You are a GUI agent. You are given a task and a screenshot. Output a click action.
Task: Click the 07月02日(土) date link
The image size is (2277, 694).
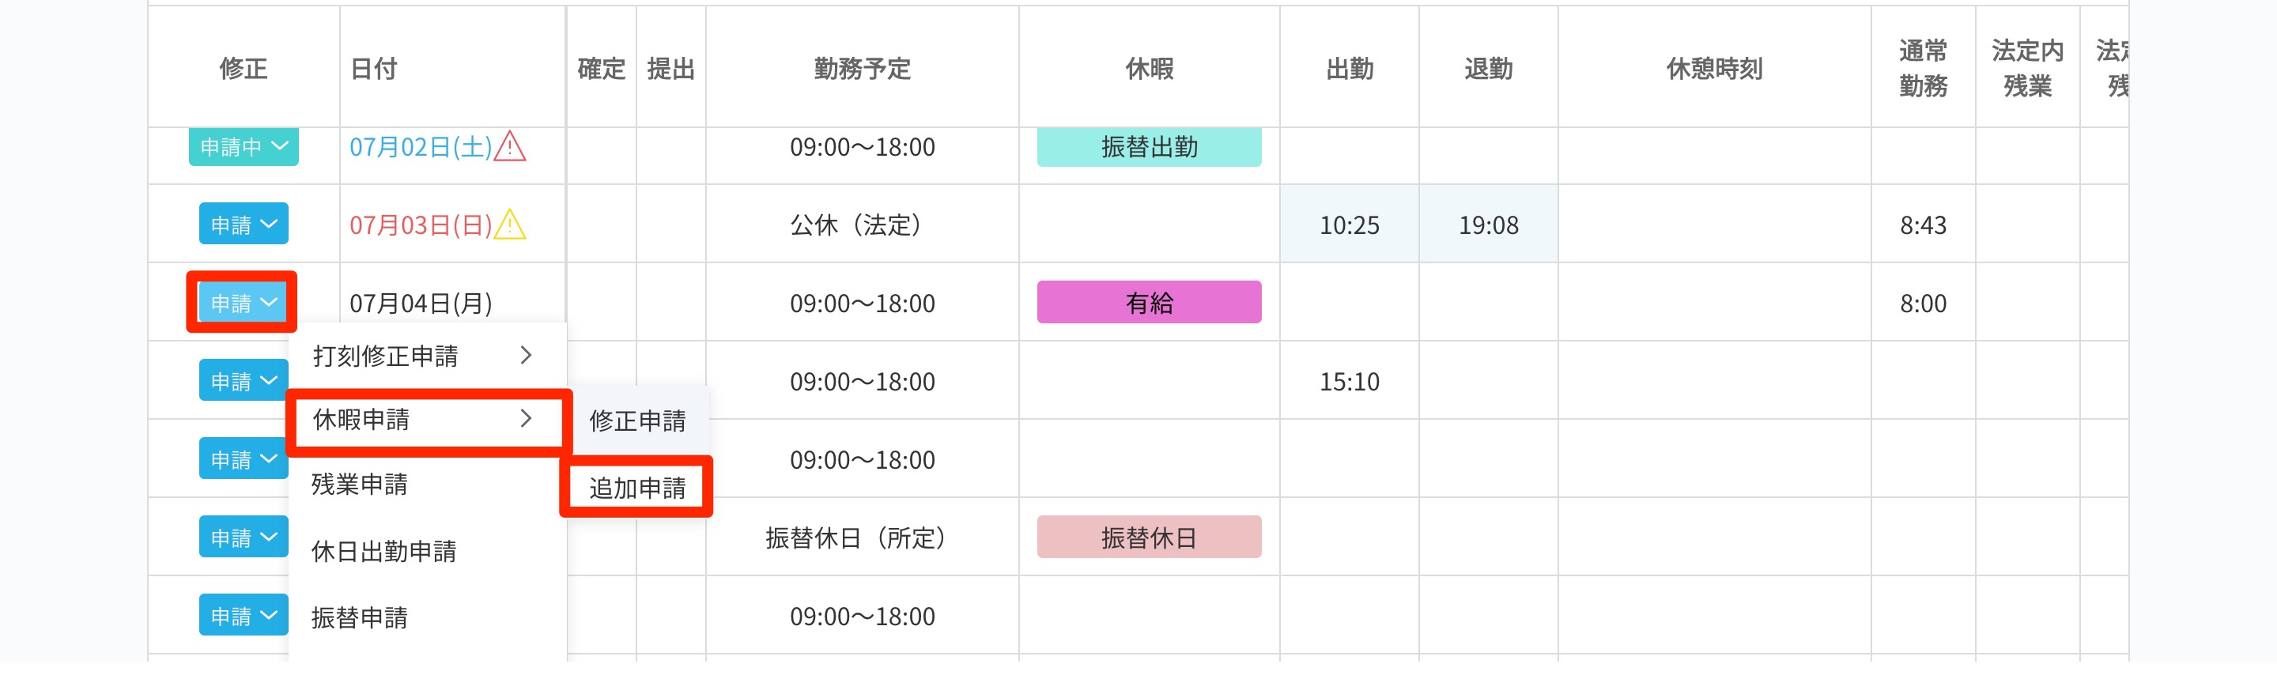[x=421, y=147]
